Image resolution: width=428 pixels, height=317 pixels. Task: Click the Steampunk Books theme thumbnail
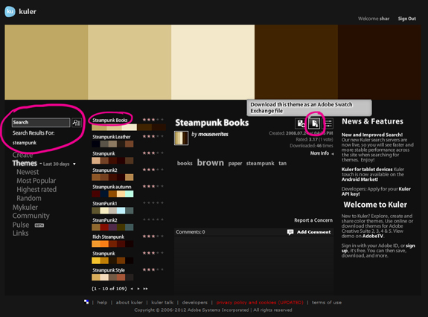(181, 138)
